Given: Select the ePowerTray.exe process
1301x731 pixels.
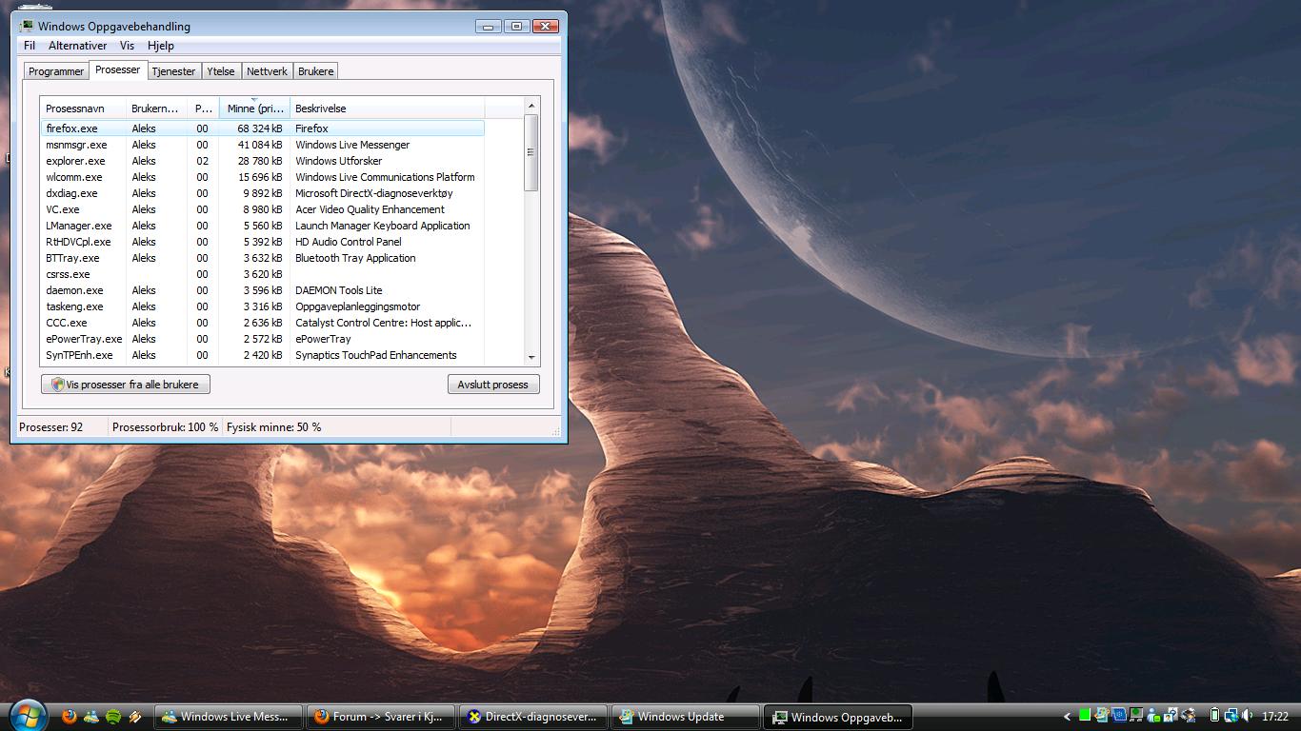Looking at the screenshot, I should [x=263, y=339].
